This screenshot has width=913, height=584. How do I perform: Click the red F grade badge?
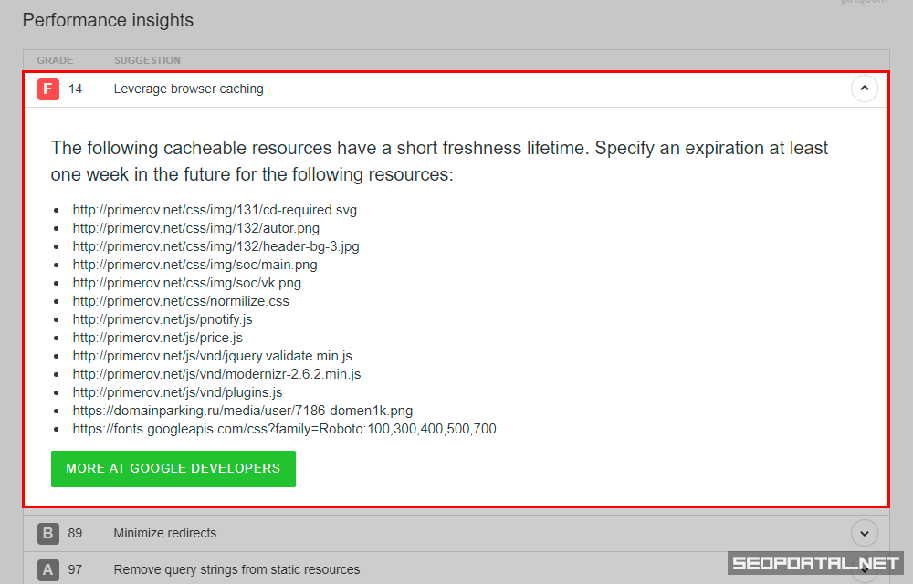tap(48, 89)
